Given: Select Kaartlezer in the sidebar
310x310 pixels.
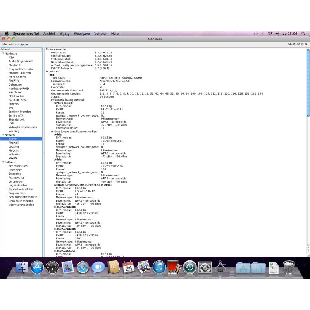Looking at the screenshot, I should (15, 92).
